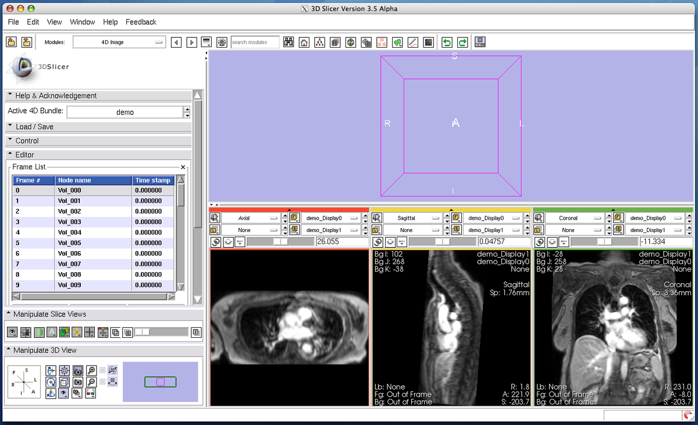Click the zoom-in magnifier icon in Manipulate 3D View
This screenshot has height=425, width=698.
coord(90,370)
